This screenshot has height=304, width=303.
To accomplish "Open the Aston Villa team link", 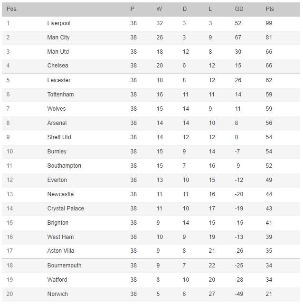I will tap(60, 251).
